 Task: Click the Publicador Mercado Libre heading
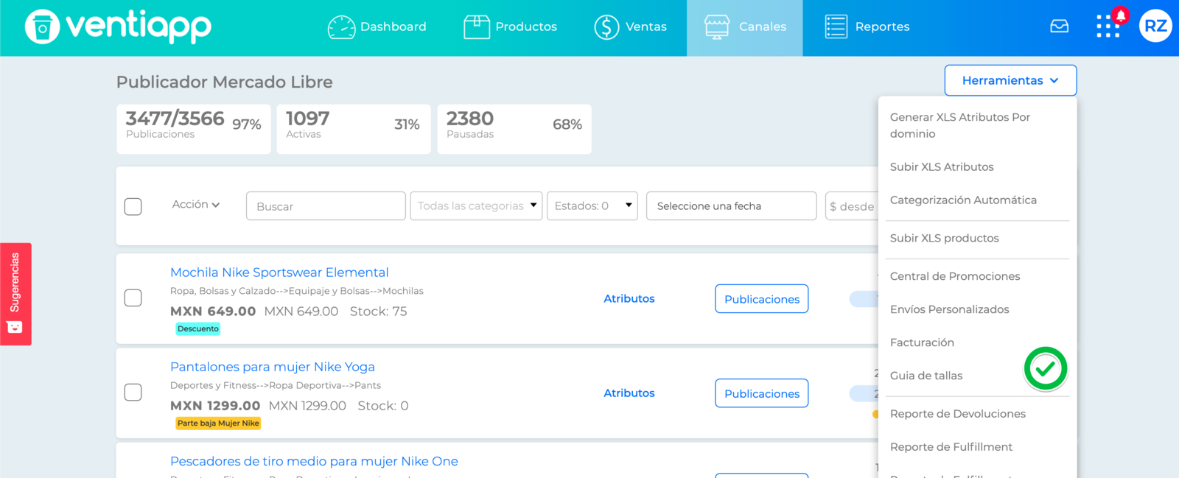225,82
